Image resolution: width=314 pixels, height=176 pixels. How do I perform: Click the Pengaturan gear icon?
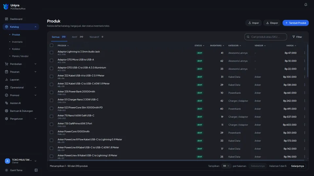pyautogui.click(x=7, y=119)
